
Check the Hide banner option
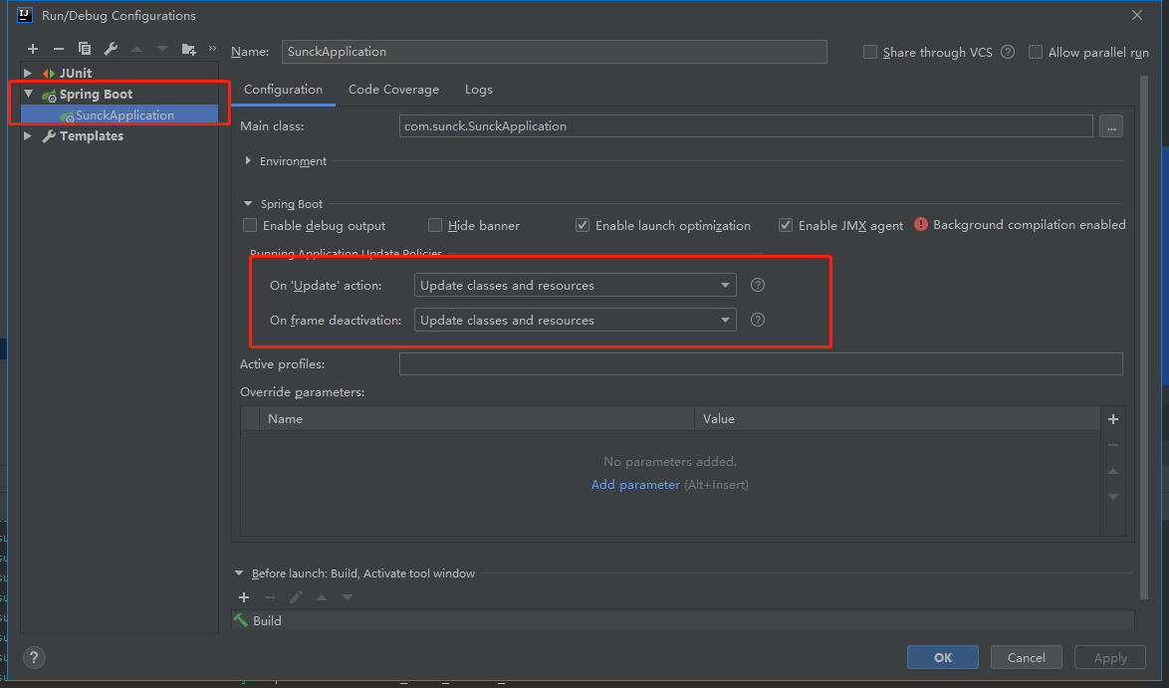pyautogui.click(x=434, y=225)
